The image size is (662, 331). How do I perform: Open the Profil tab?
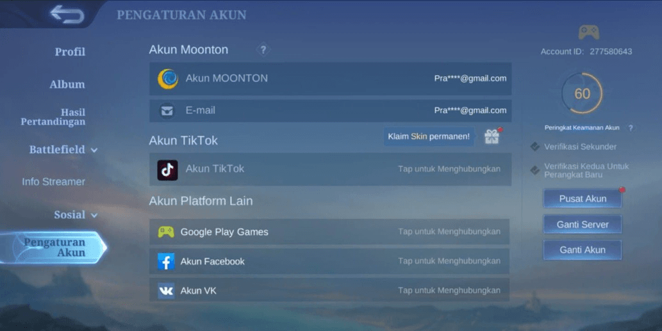pyautogui.click(x=70, y=52)
